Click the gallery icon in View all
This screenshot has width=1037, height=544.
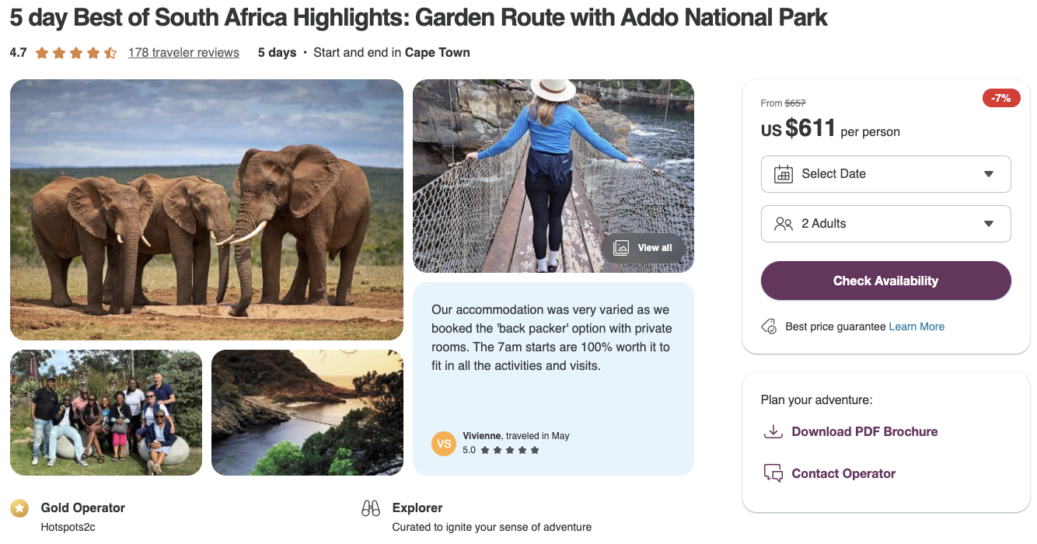tap(621, 248)
